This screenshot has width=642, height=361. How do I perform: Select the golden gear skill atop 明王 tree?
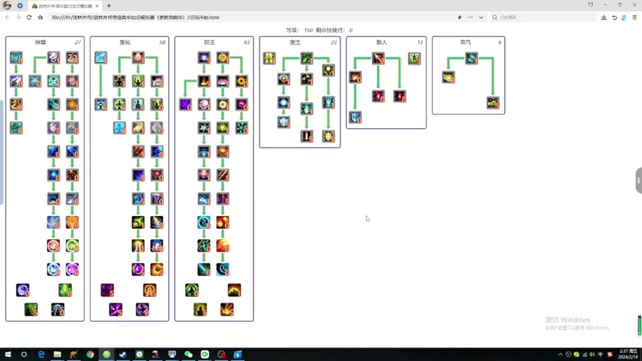(222, 57)
